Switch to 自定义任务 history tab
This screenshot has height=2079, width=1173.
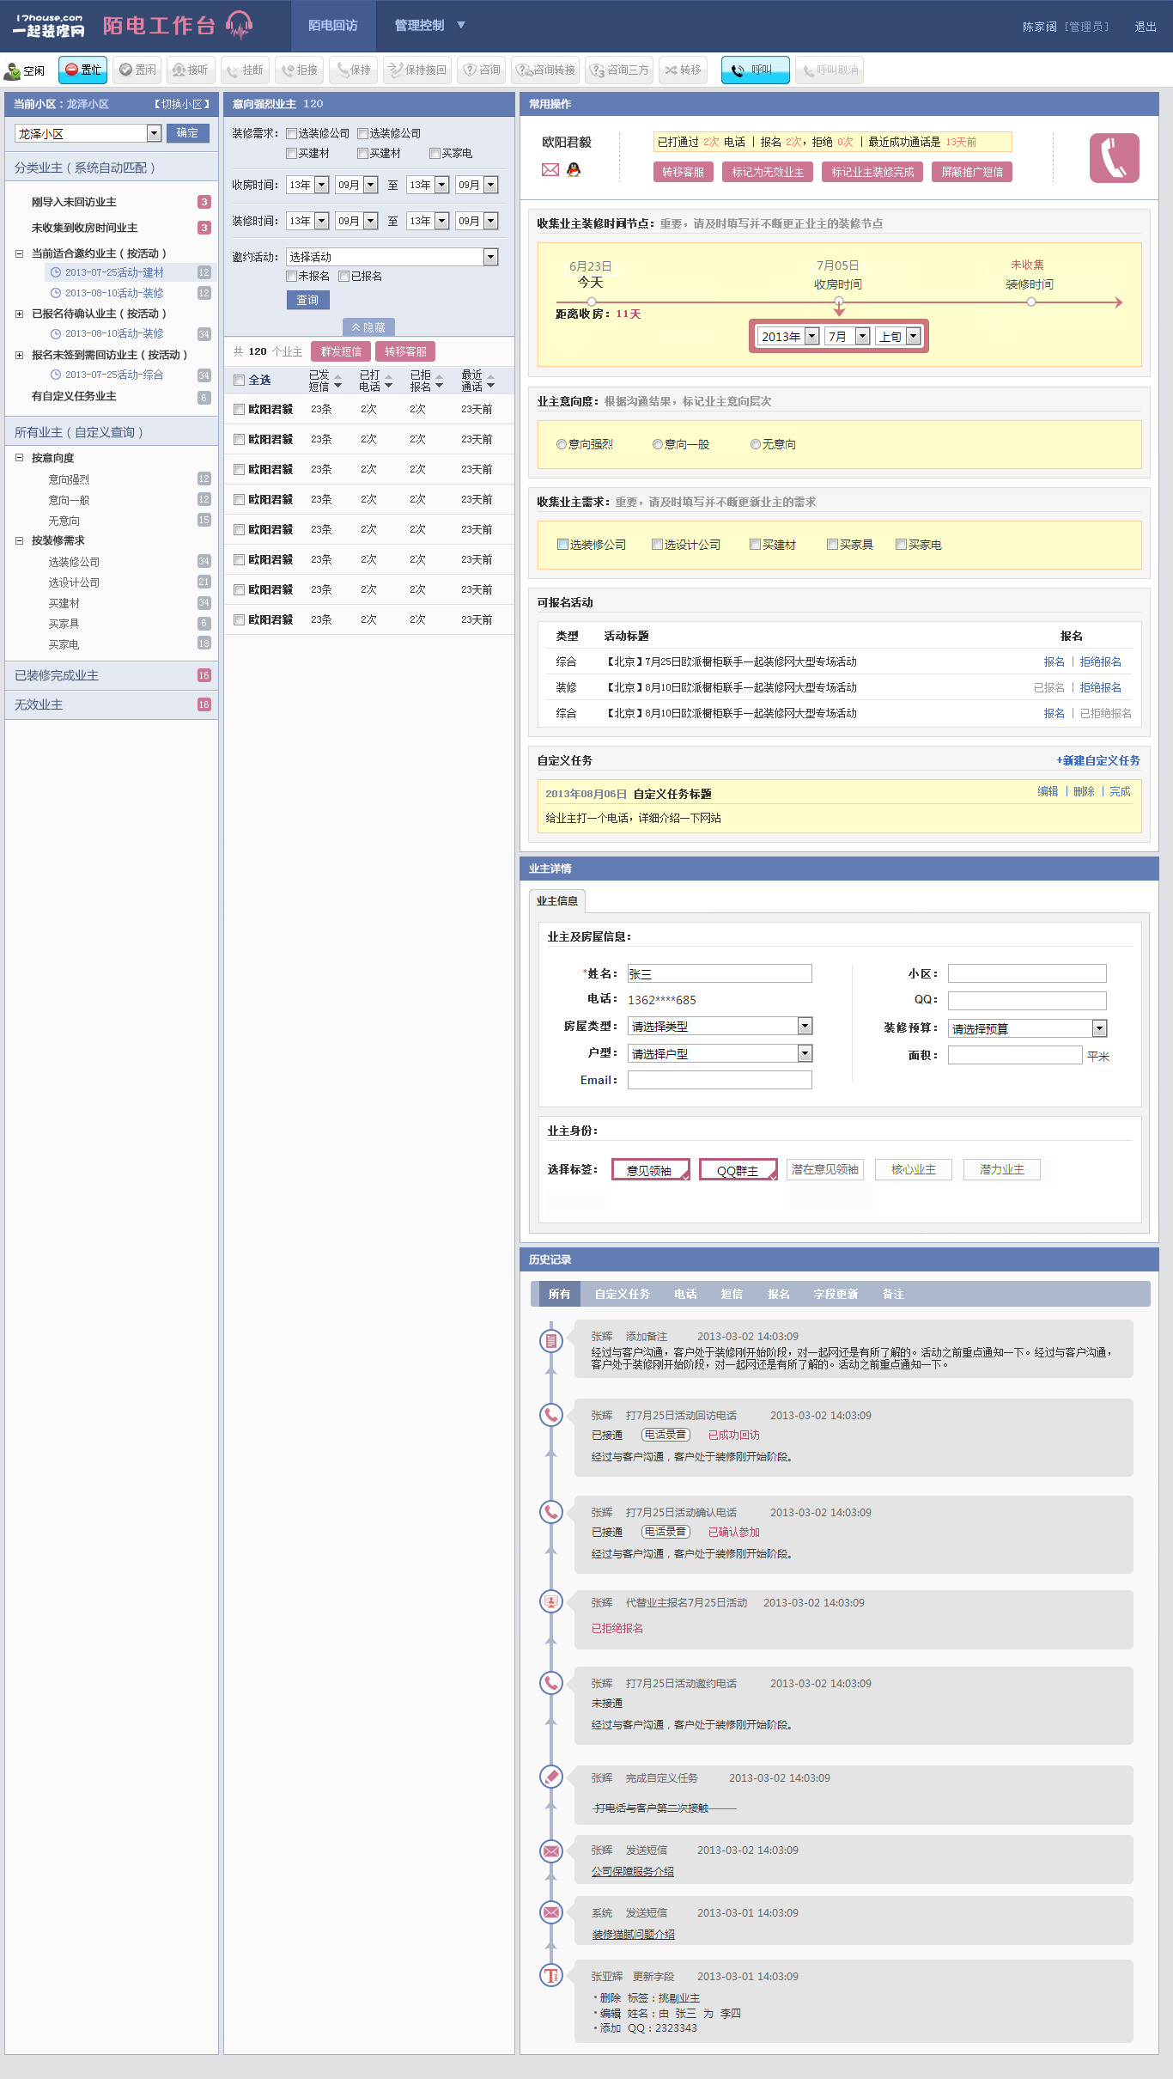(622, 1294)
